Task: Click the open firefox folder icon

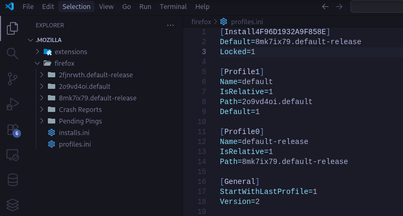Action: pyautogui.click(x=47, y=63)
